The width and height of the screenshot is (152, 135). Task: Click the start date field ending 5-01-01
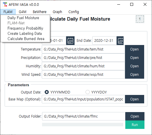58,41
